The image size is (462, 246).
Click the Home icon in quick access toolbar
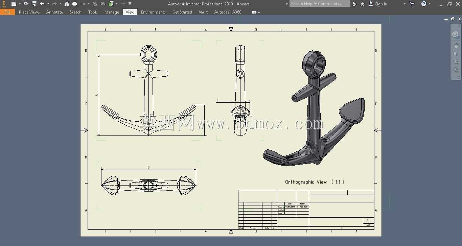point(67,4)
